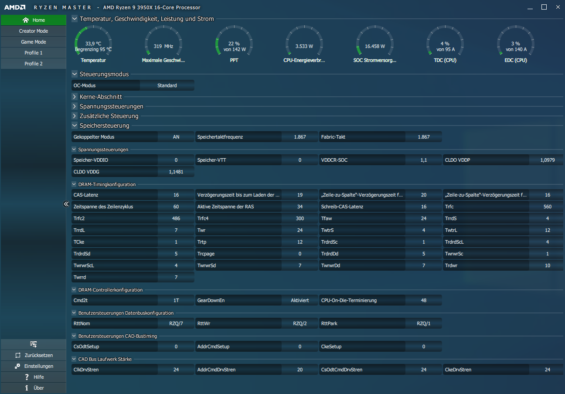Click Zeitspanne des Zeilenzyklus value 60
Viewport: 565px width, 394px height.
click(176, 207)
